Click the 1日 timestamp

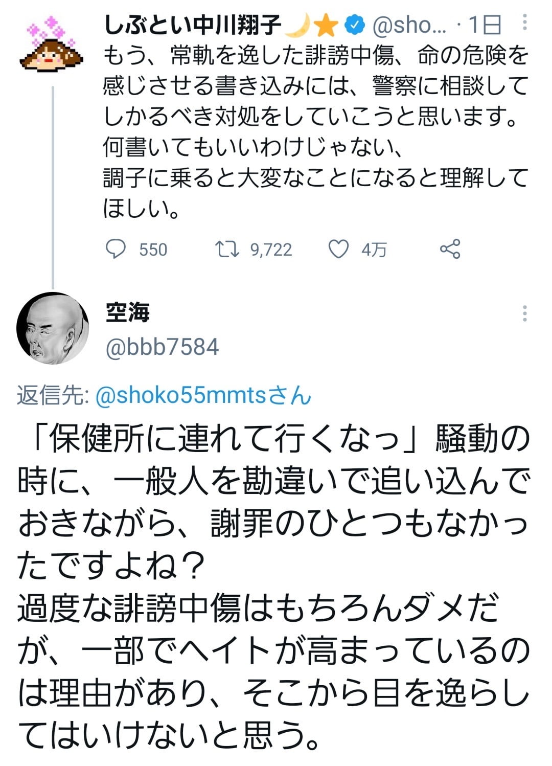[x=485, y=25]
